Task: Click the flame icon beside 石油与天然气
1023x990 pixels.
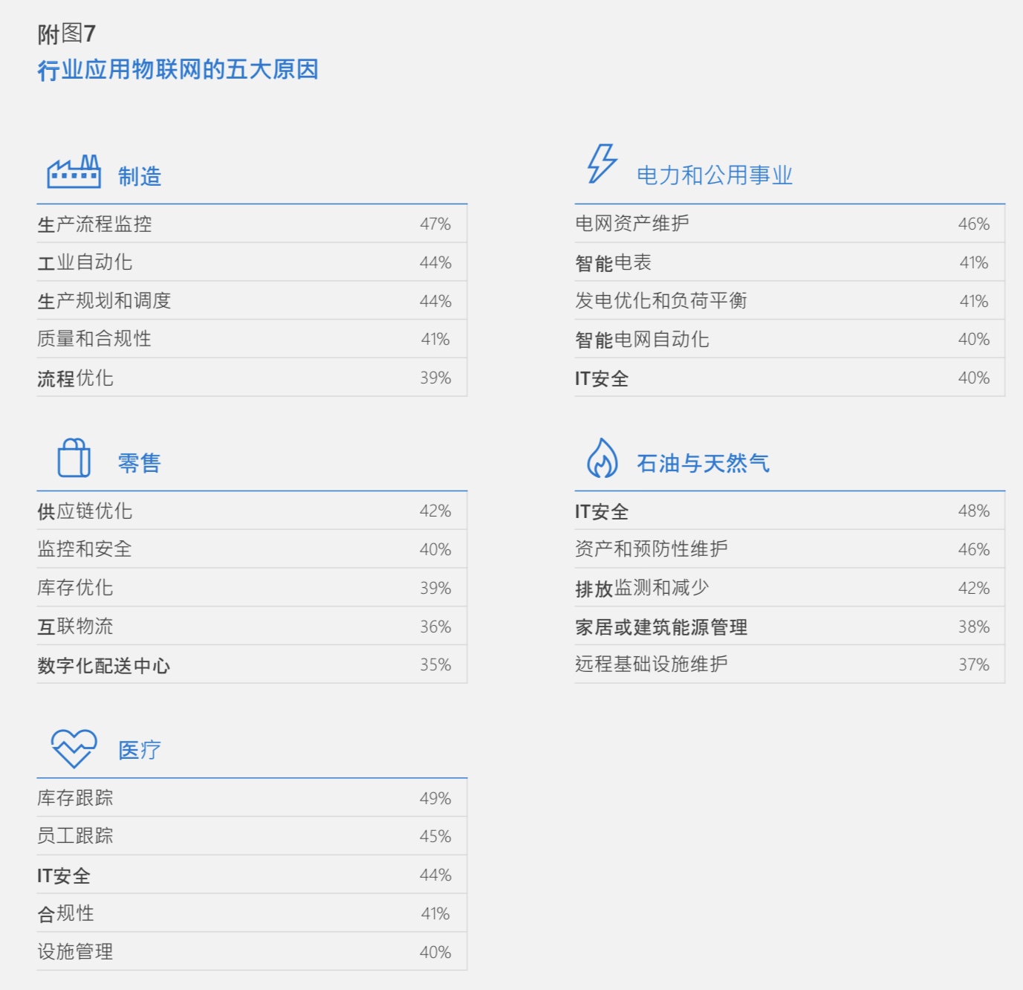Action: [602, 458]
